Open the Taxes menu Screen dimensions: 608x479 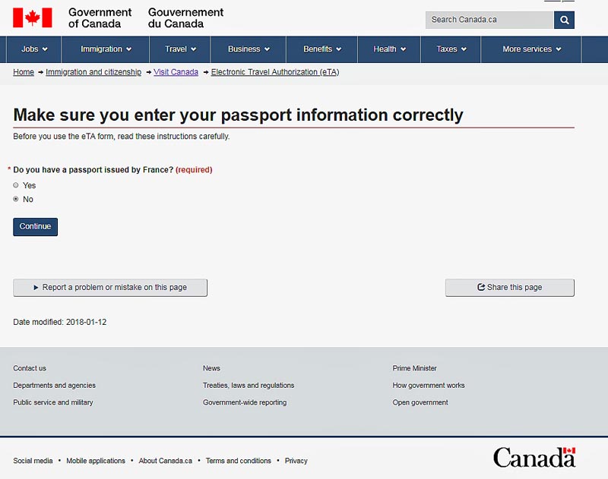[452, 49]
